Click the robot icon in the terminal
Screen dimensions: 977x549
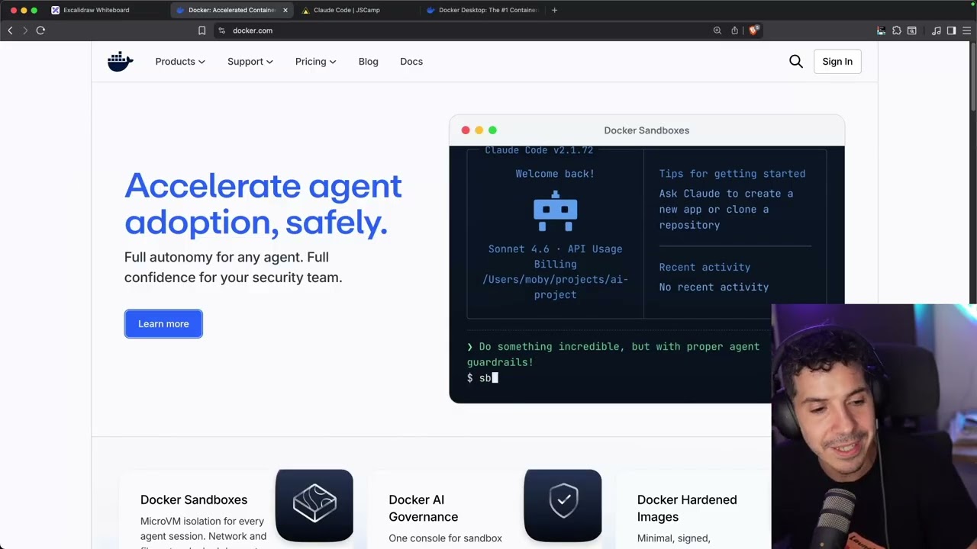(x=555, y=211)
